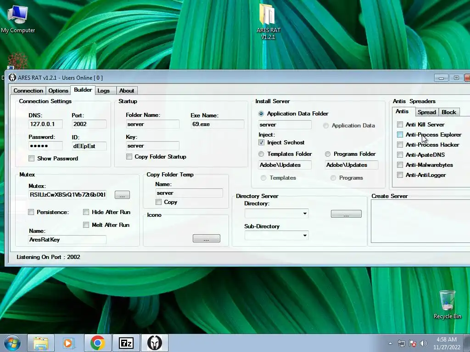Open the About tab
470x352 pixels.
coord(127,91)
